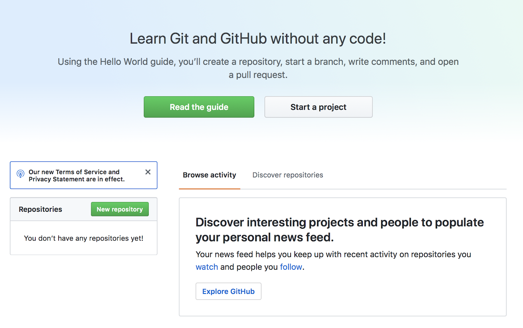Switch to the Browse activity tab

(209, 175)
